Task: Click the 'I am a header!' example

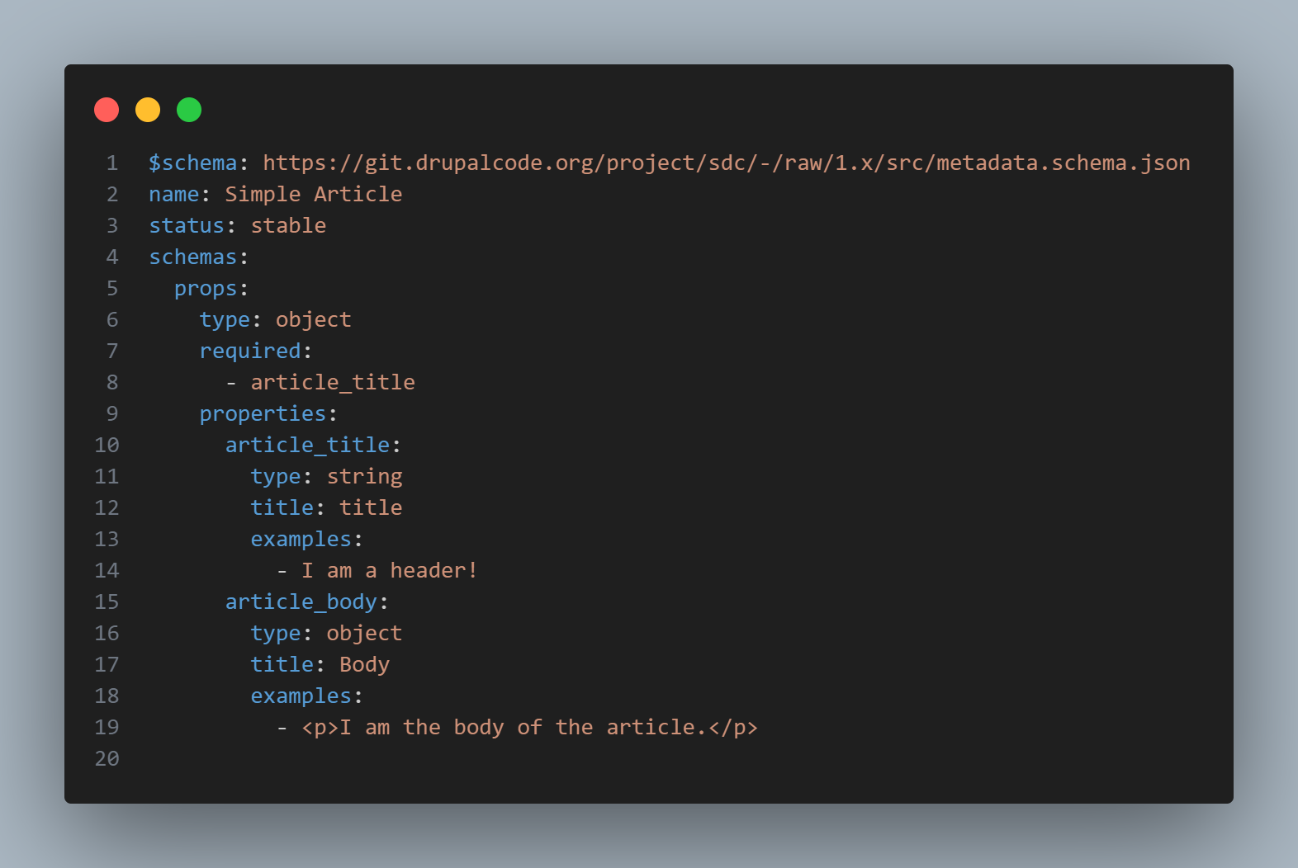Action: (389, 571)
